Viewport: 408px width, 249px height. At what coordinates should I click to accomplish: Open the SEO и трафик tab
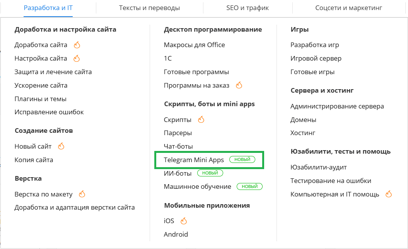pyautogui.click(x=248, y=8)
